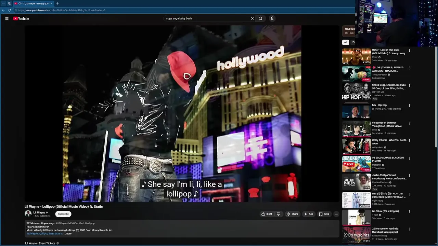Open menu for Colby O'Donis video
438x246 pixels.
tap(409, 140)
